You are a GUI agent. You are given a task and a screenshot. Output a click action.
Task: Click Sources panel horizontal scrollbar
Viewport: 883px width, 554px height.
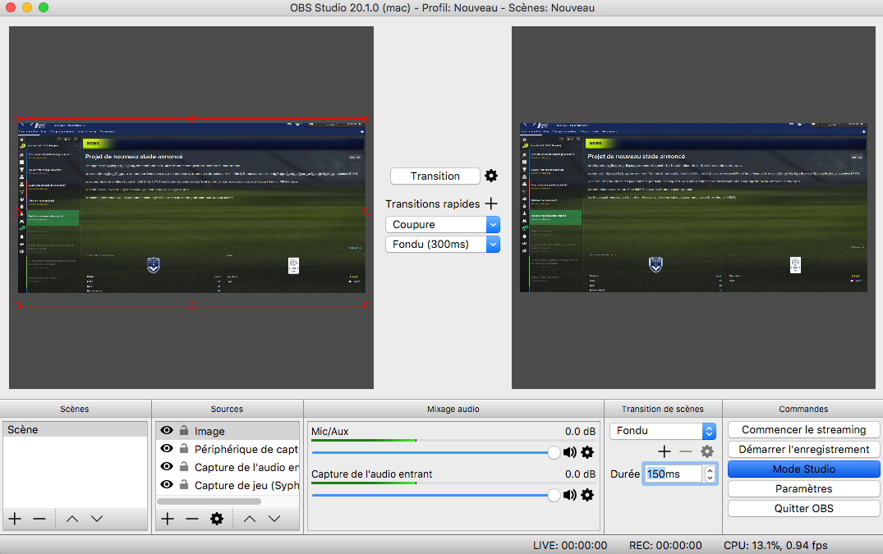(x=209, y=501)
